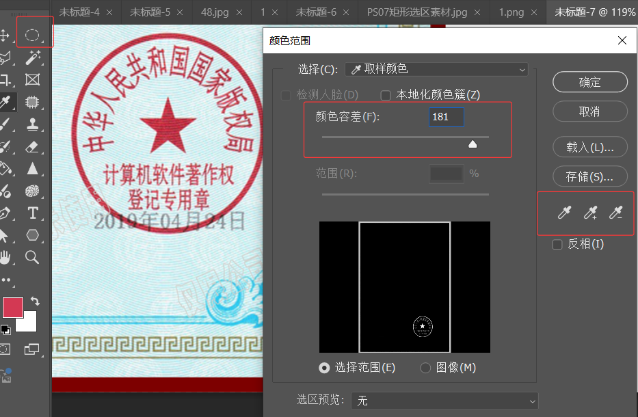Select the Frame tool
Screen dimensions: 638x417
pyautogui.click(x=33, y=80)
